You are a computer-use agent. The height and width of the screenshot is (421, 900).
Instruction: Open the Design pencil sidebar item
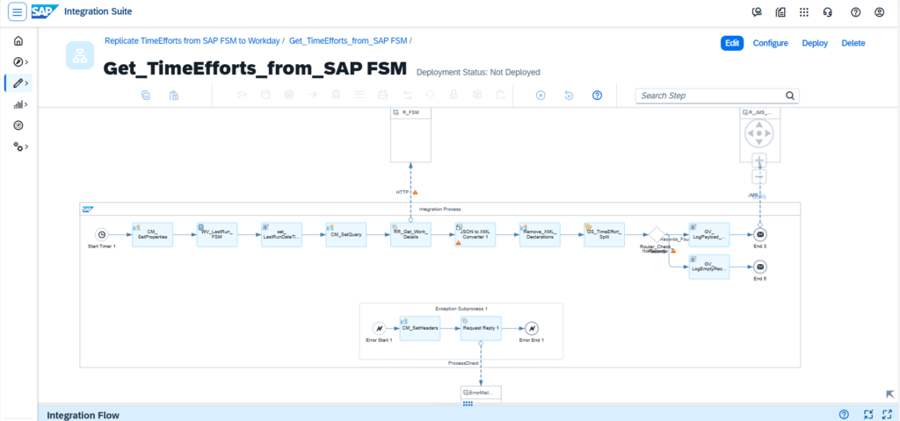point(18,83)
